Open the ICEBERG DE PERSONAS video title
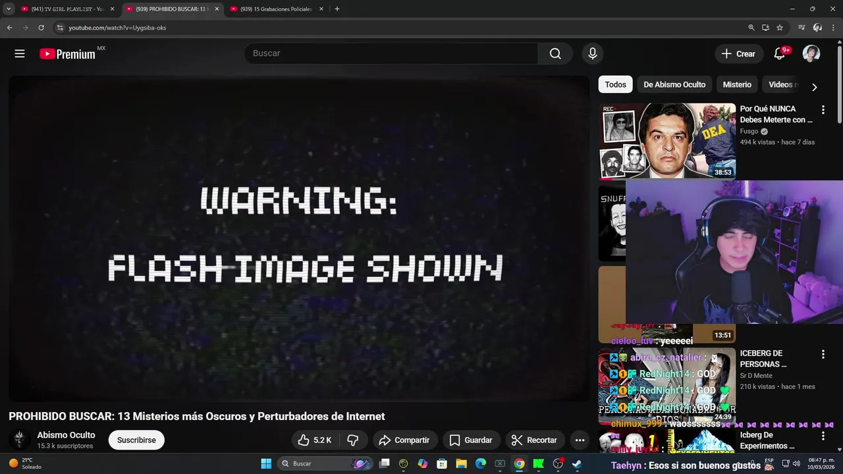This screenshot has width=843, height=474. click(763, 359)
